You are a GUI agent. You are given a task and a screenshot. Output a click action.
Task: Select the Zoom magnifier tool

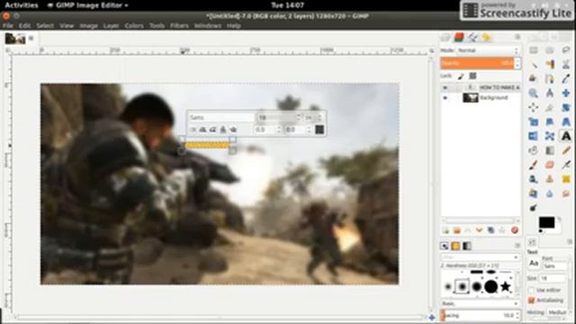(x=534, y=93)
